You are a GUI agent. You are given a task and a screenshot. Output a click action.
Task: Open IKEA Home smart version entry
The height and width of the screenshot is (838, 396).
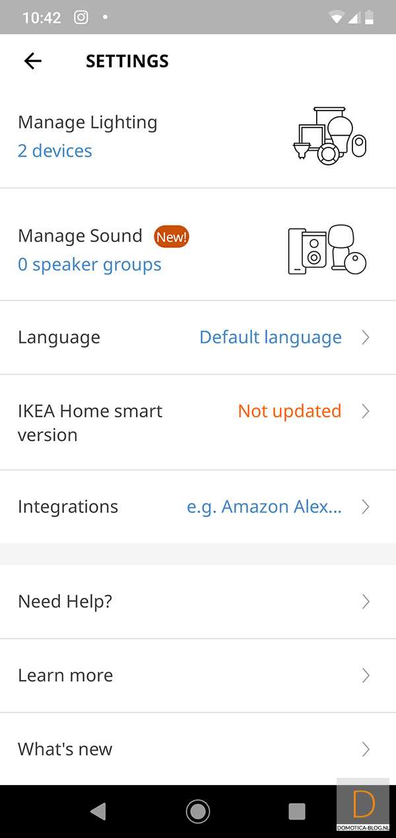tap(90, 423)
